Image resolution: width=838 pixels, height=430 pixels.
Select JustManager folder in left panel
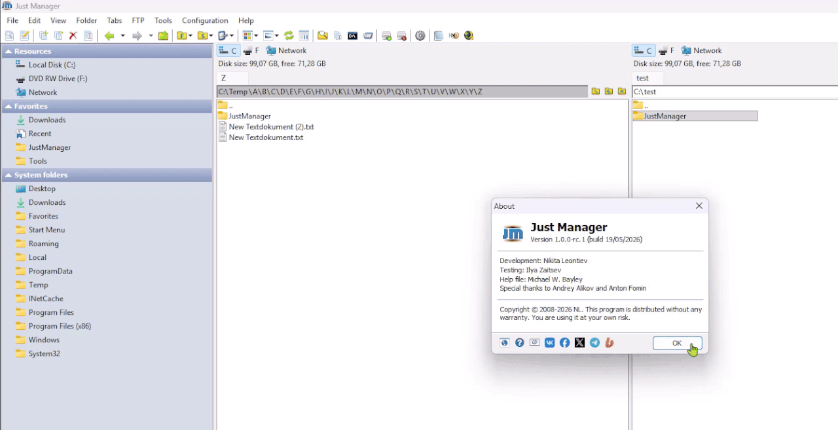[x=244, y=116]
